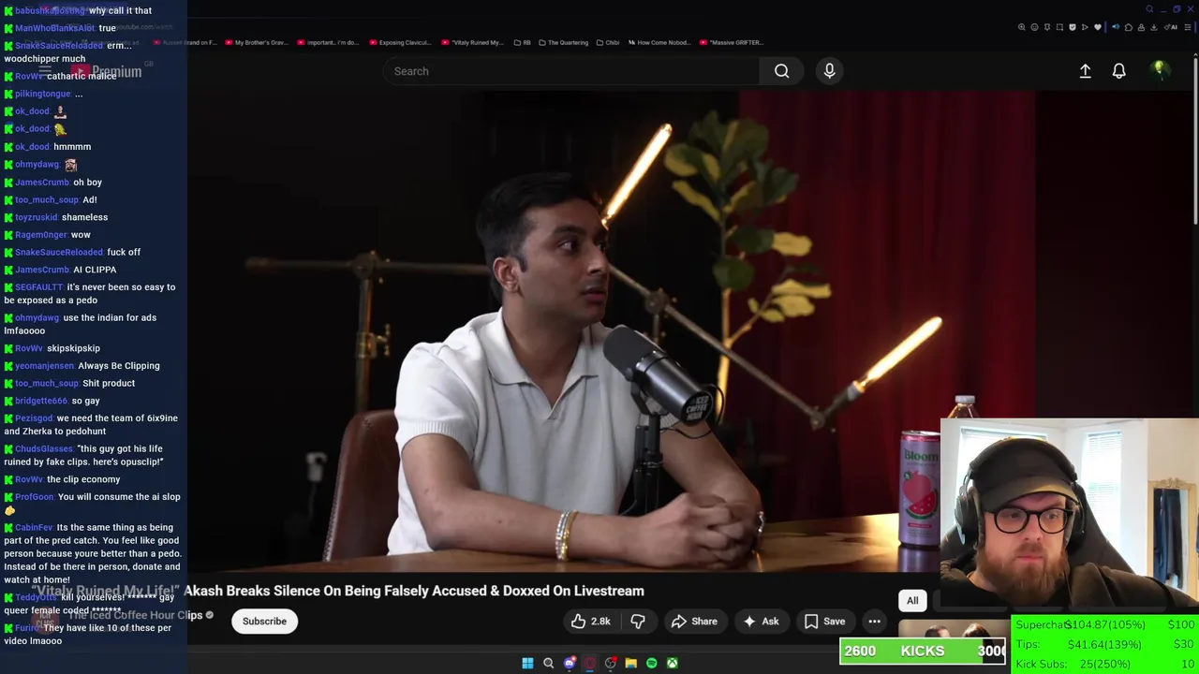
Task: Save video to a playlist
Action: click(824, 622)
